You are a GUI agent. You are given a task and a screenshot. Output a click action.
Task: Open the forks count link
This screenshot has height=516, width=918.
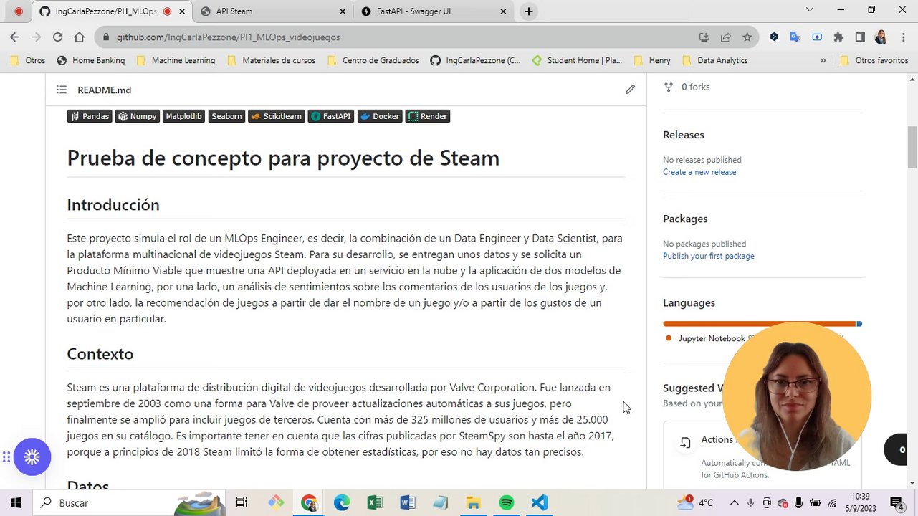tap(687, 87)
